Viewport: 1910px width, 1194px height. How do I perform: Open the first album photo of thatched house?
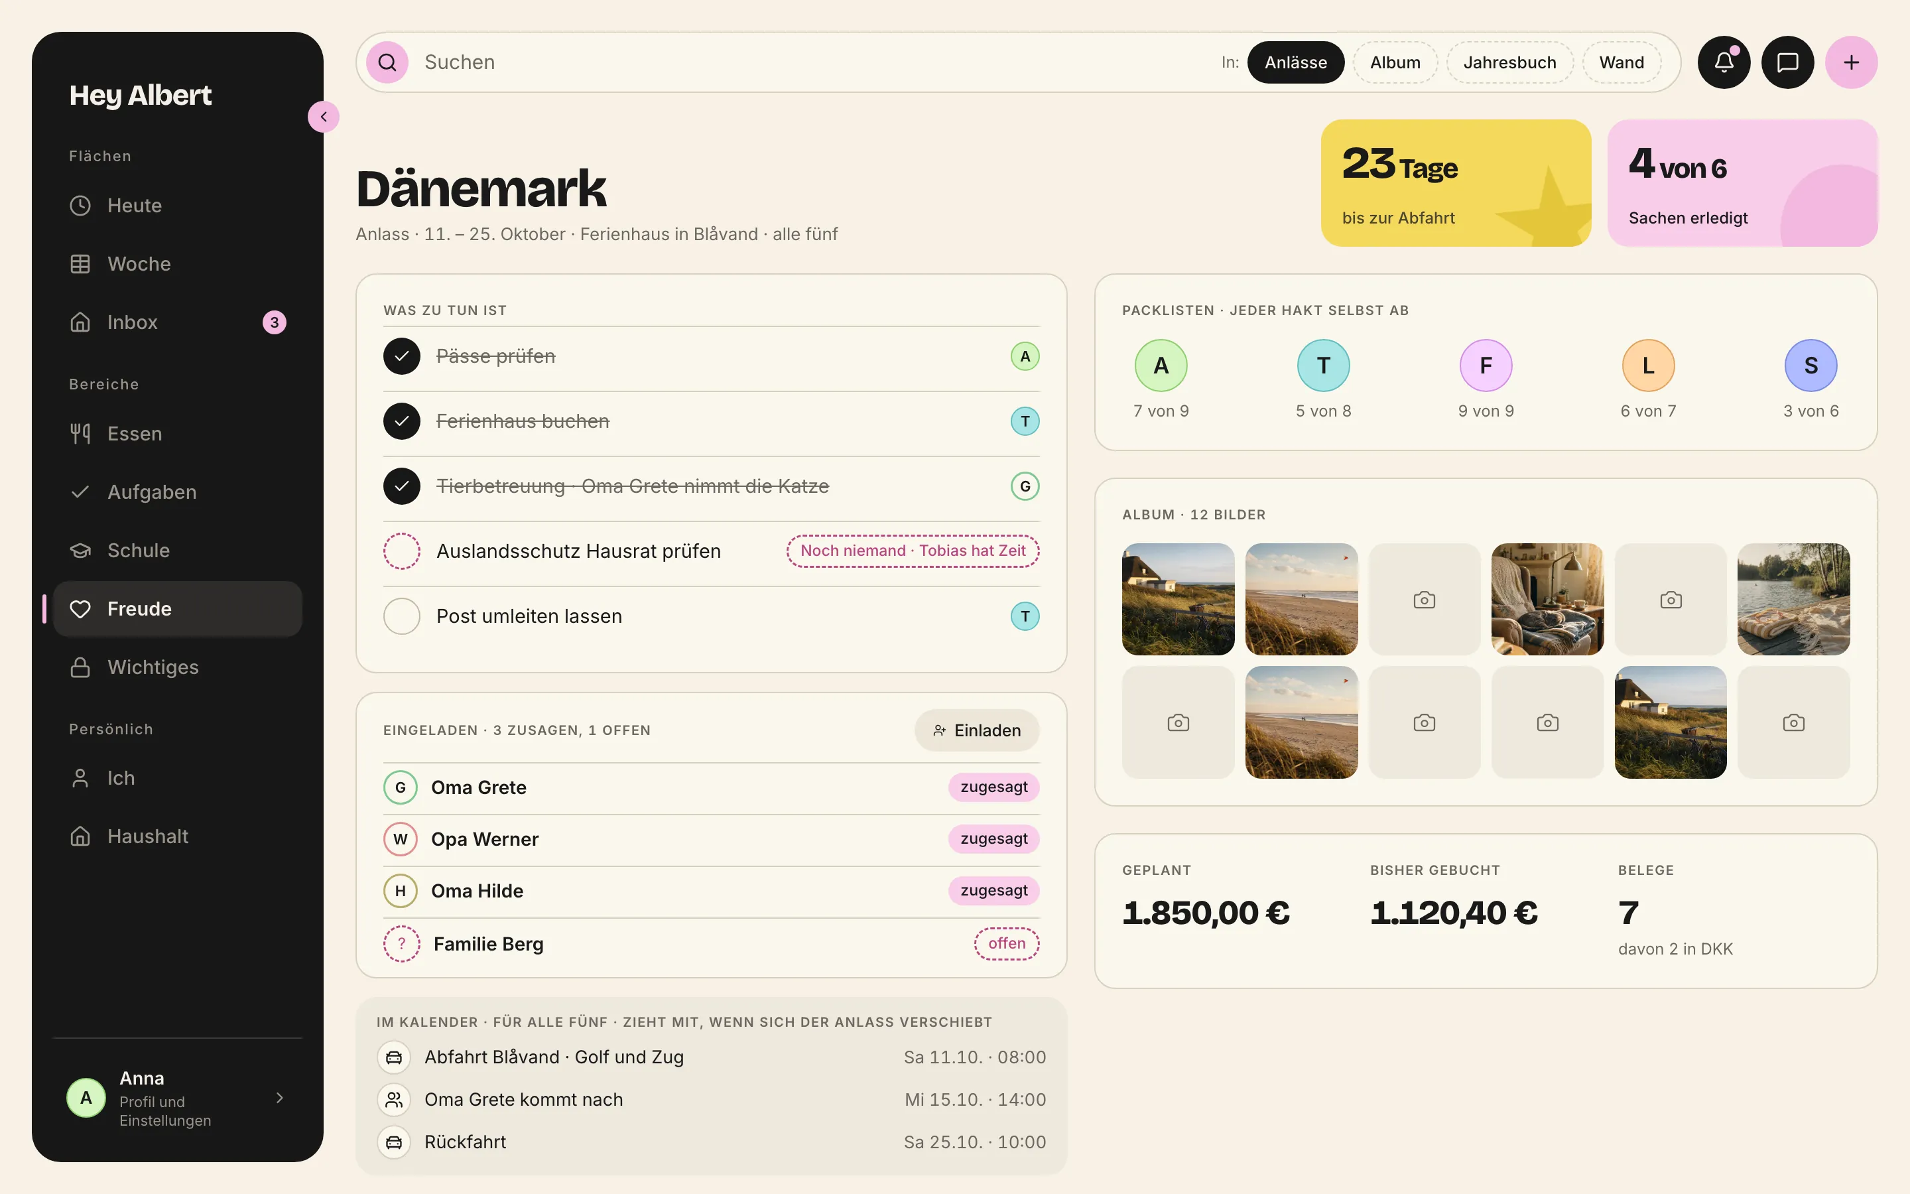click(x=1178, y=600)
